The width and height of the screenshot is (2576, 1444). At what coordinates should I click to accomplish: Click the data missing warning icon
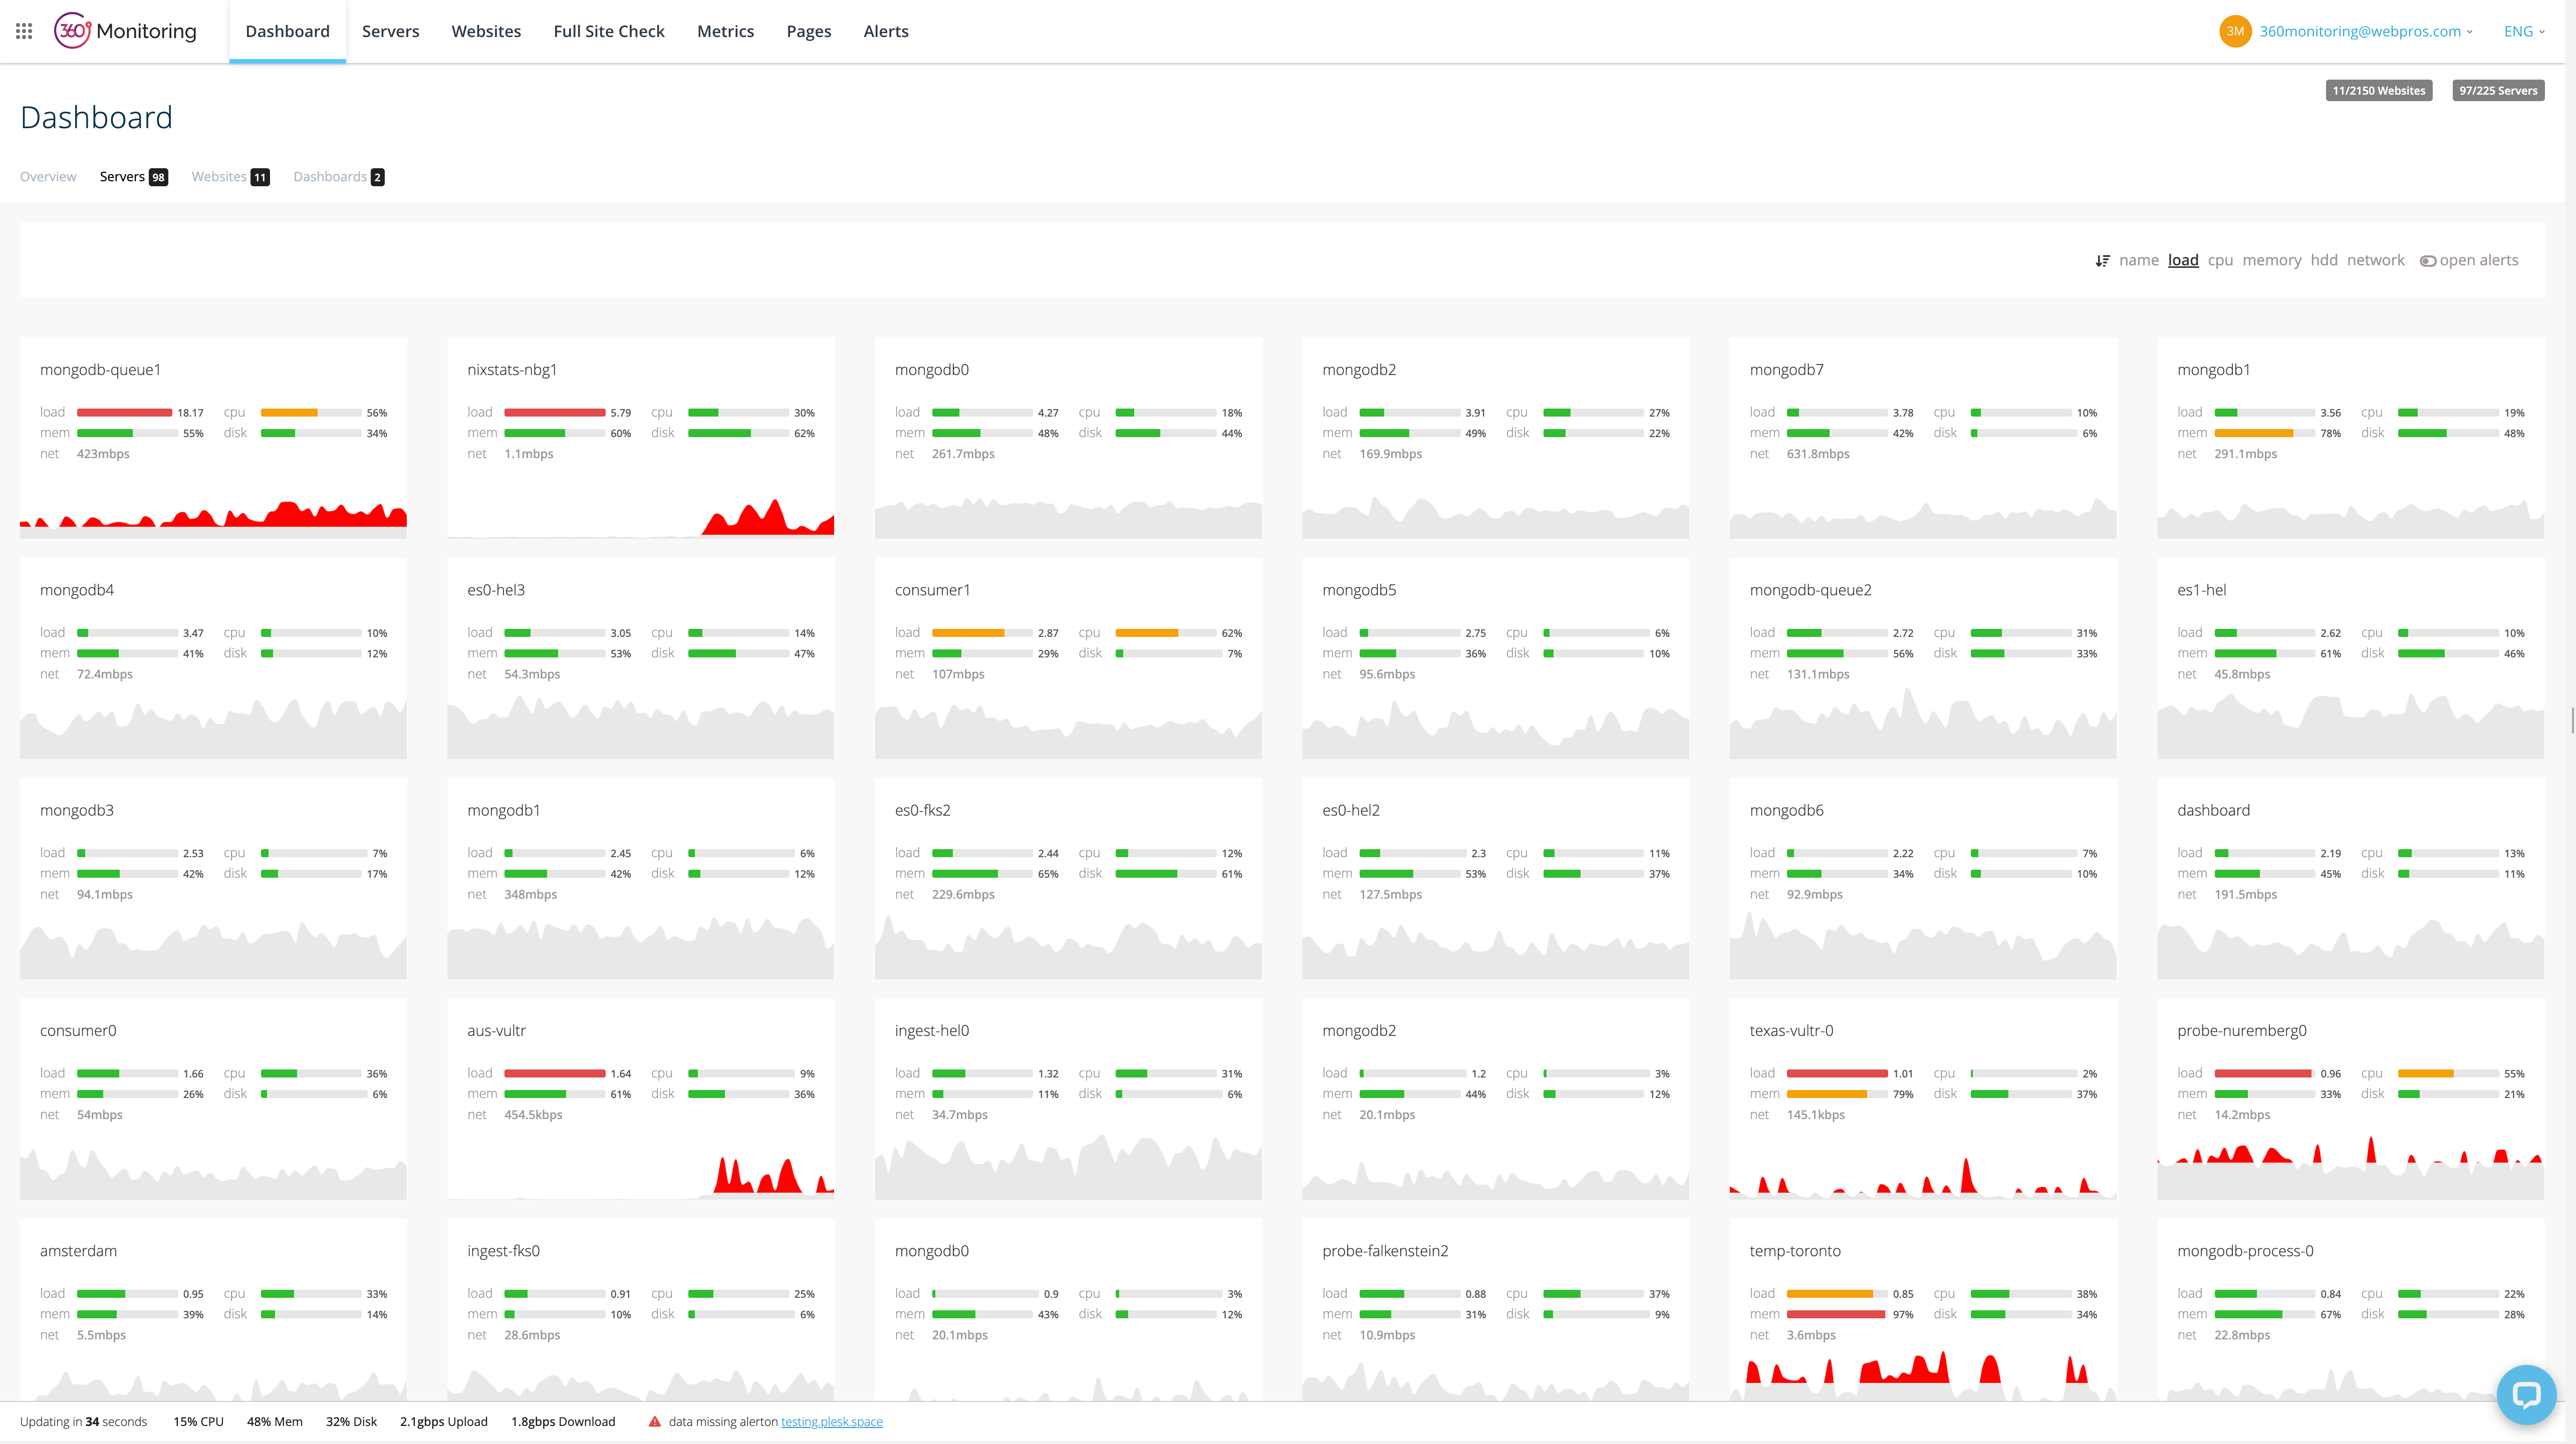(x=654, y=1421)
